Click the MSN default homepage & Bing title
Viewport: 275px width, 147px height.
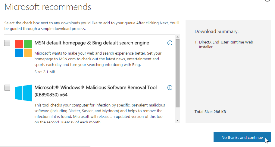point(92,43)
